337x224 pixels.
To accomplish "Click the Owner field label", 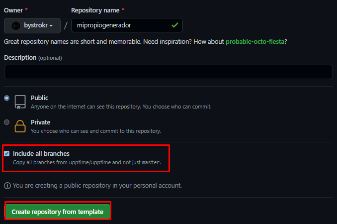I will click(x=13, y=10).
